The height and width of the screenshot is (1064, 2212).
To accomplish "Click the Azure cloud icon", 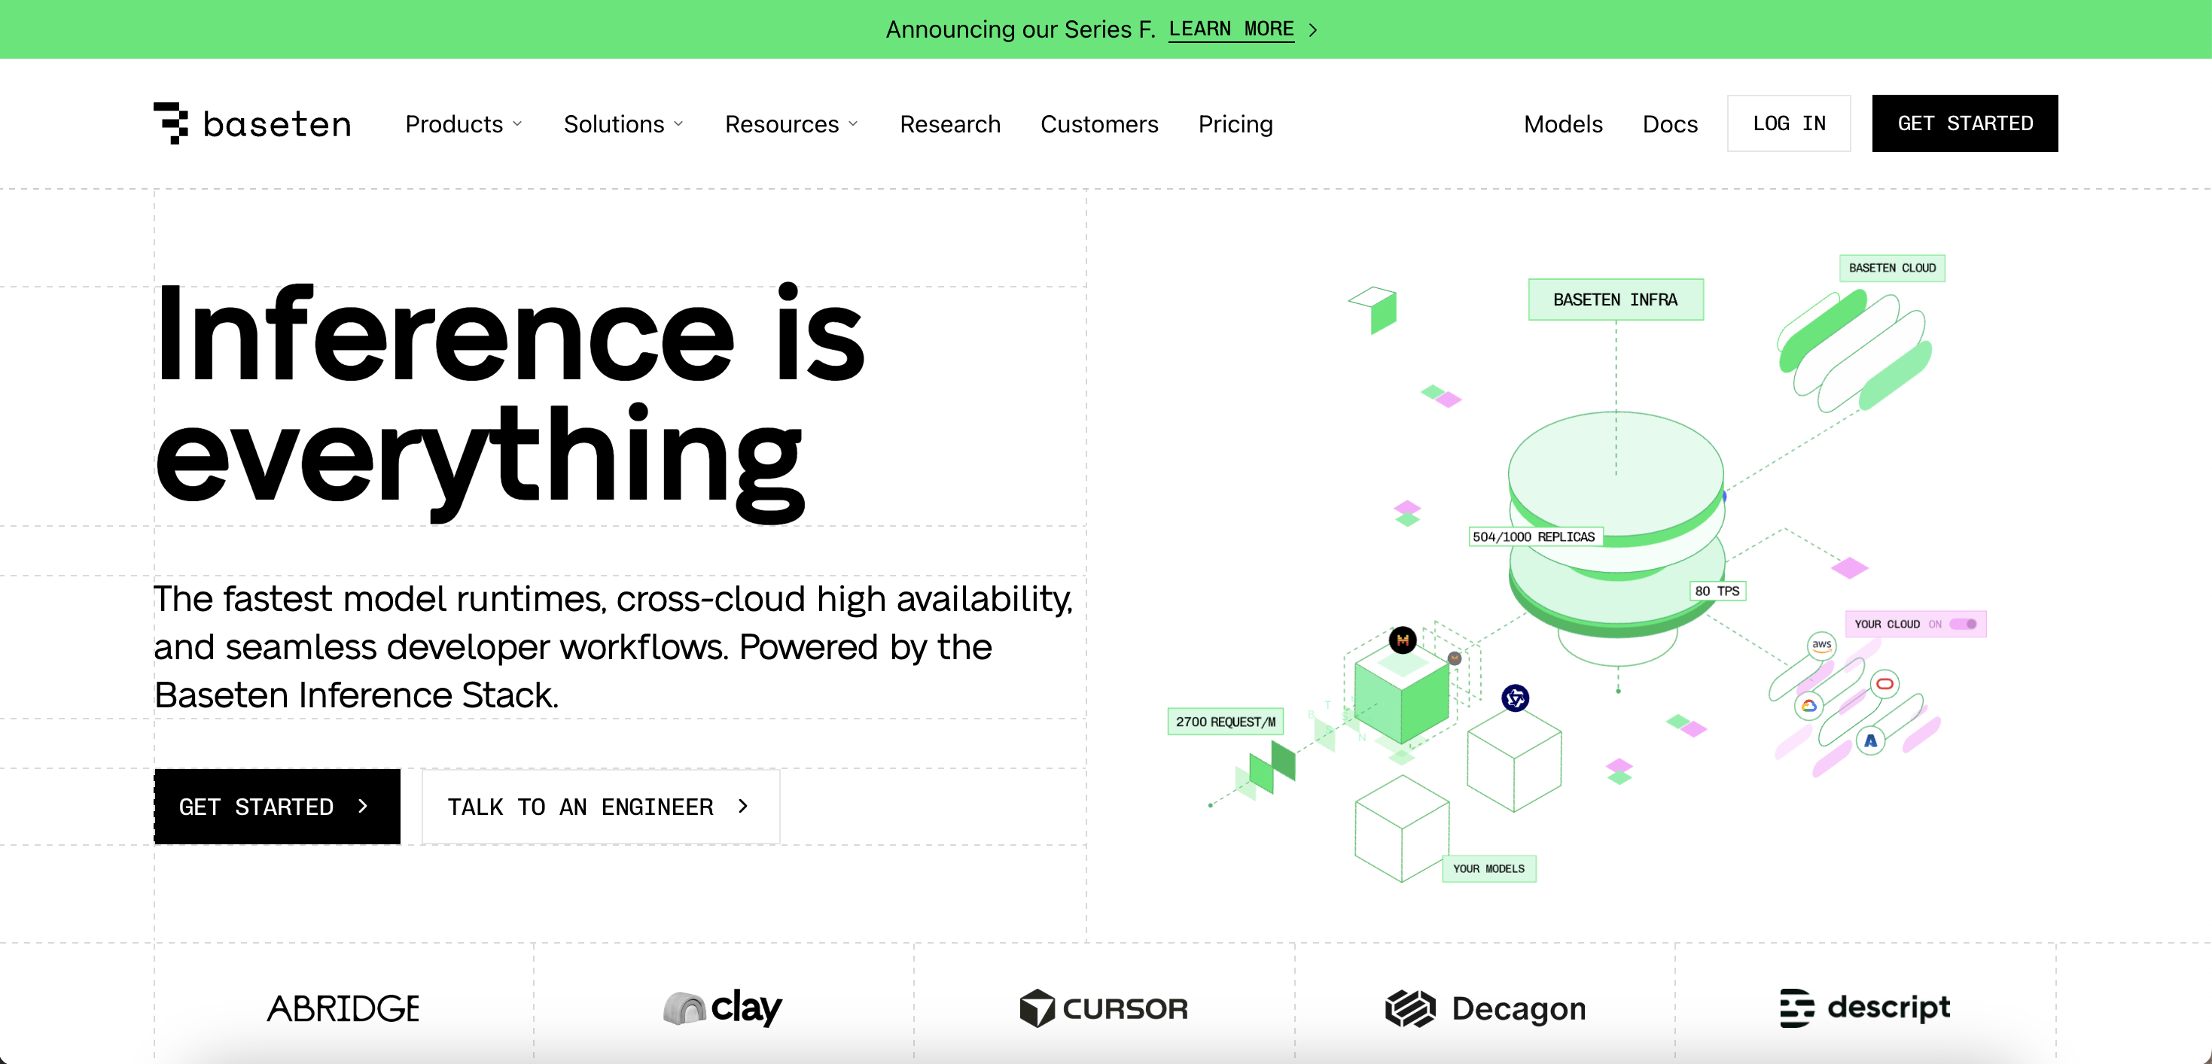I will coord(1870,740).
